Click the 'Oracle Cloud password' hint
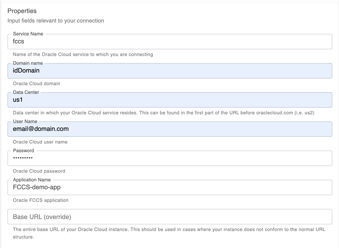The width and height of the screenshot is (339, 248). [39, 171]
